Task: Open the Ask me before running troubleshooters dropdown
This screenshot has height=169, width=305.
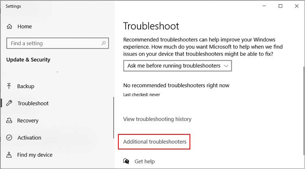Action: (x=177, y=66)
